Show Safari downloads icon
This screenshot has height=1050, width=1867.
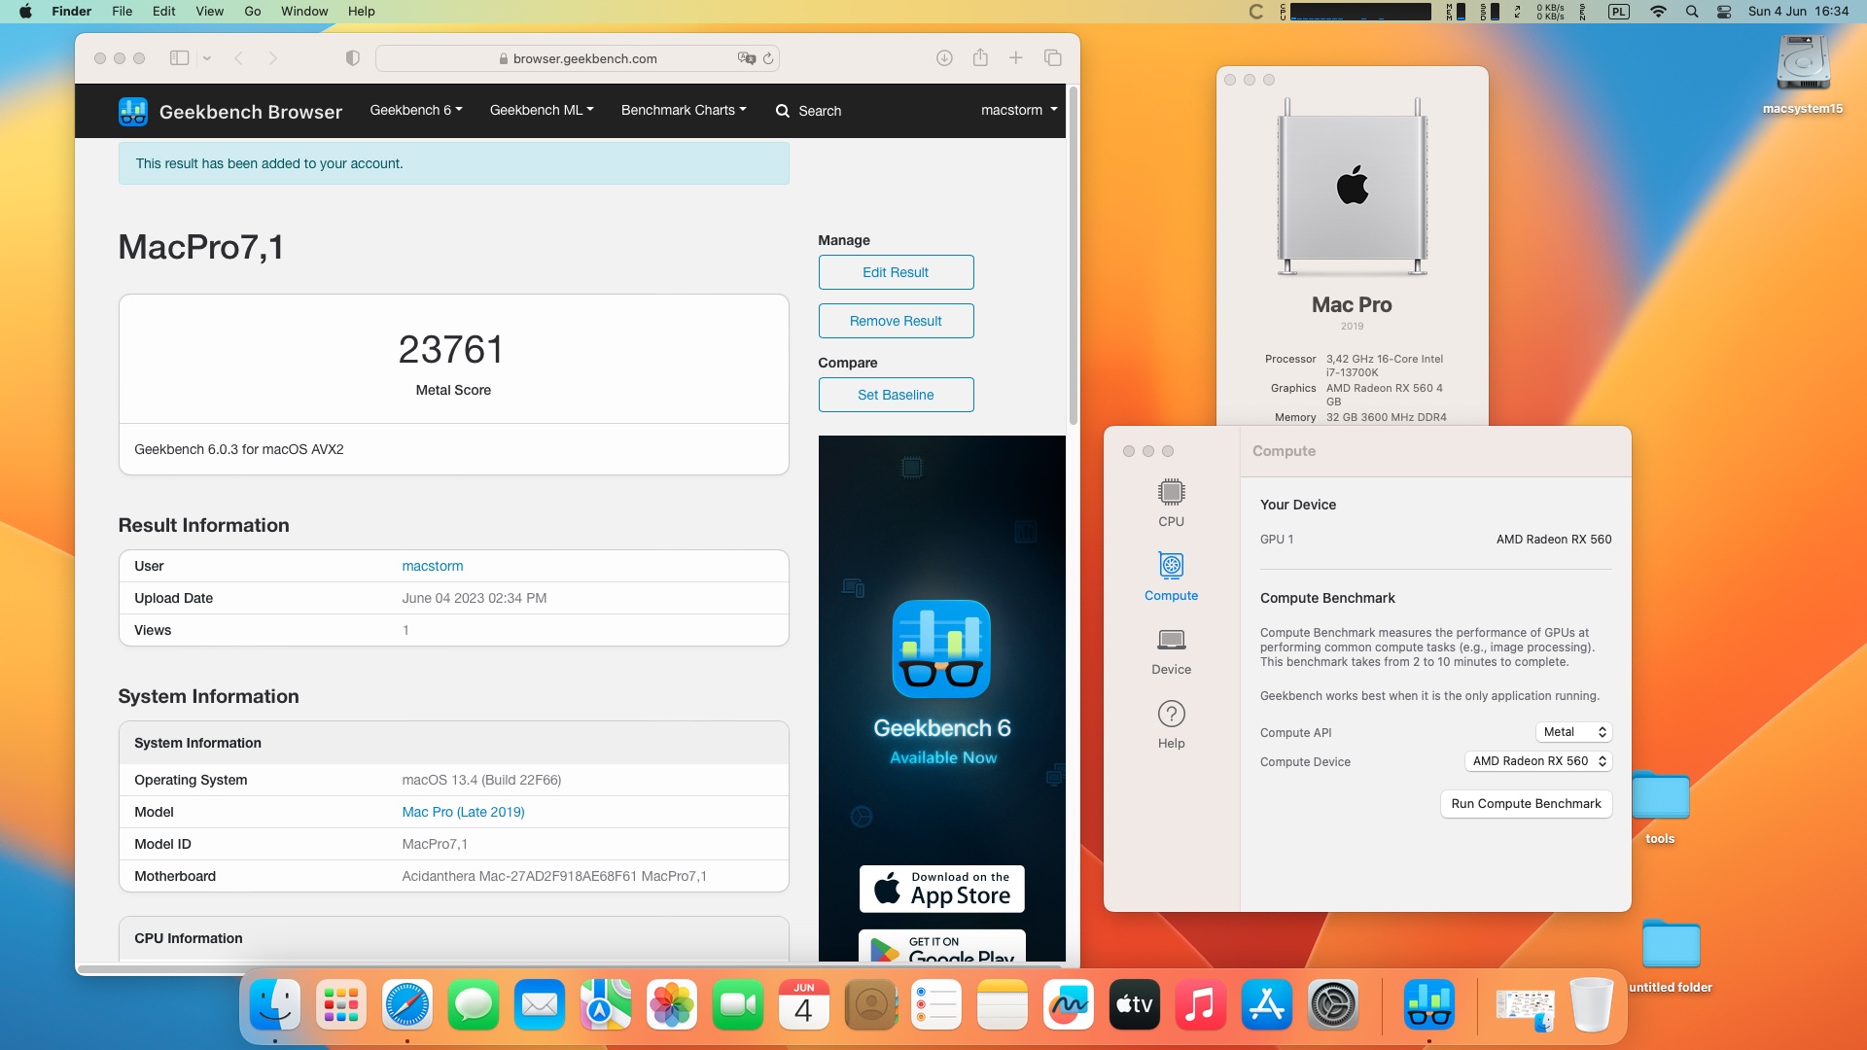pos(944,58)
